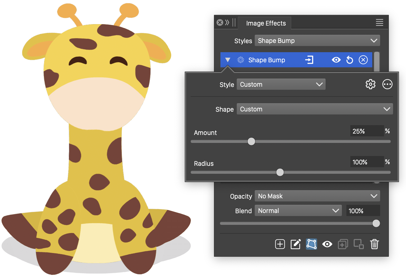The image size is (406, 280).
Task: Toggle the highlighted shape nodes button
Action: coord(311,244)
